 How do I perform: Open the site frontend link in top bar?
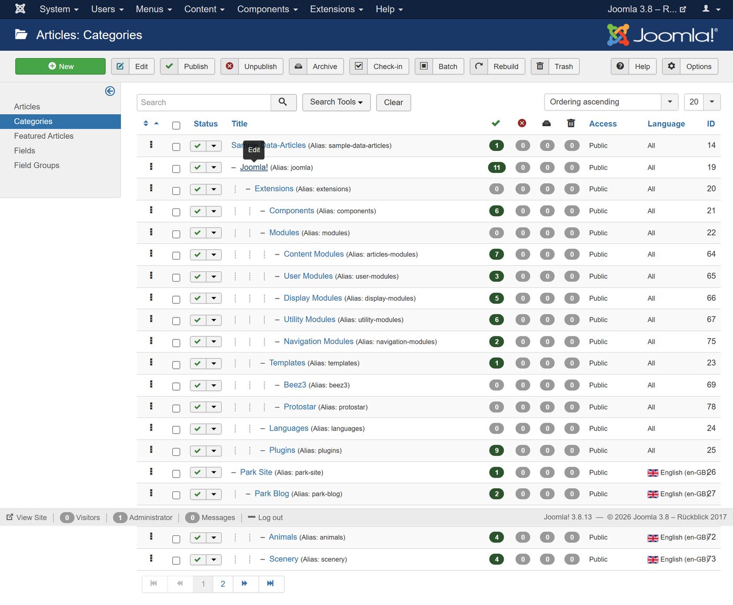click(x=647, y=9)
